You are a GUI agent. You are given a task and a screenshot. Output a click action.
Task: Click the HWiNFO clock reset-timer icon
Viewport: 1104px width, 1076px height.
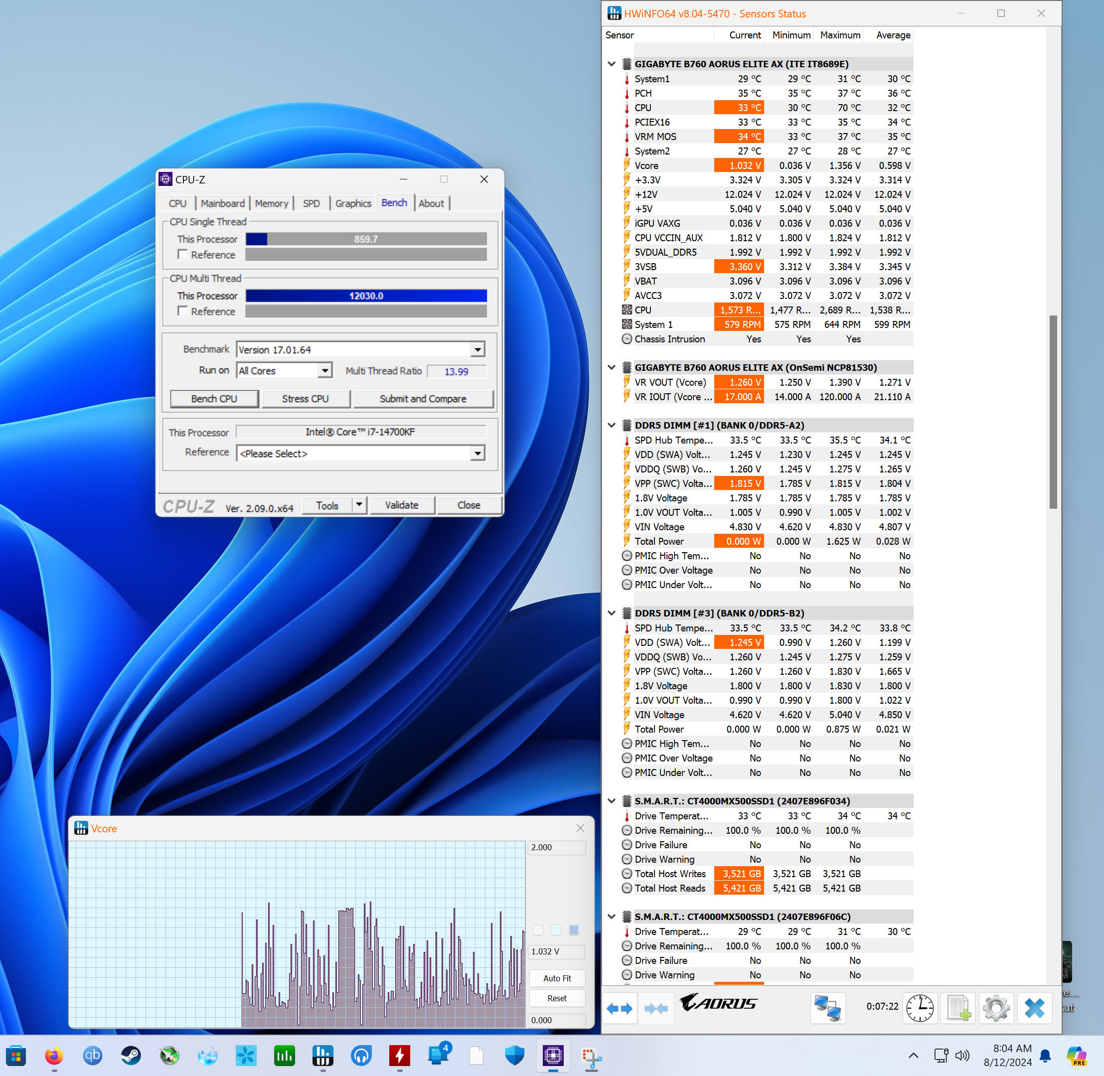coord(920,1008)
